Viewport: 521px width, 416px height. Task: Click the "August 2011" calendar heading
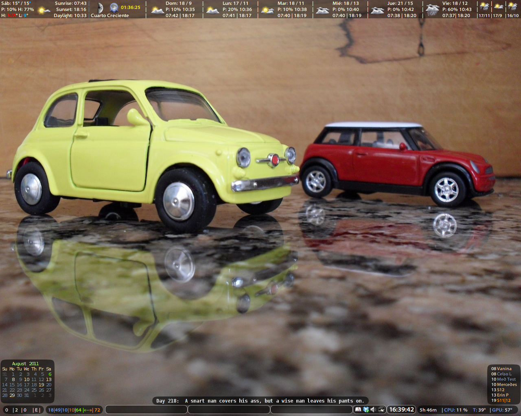[x=25, y=364]
